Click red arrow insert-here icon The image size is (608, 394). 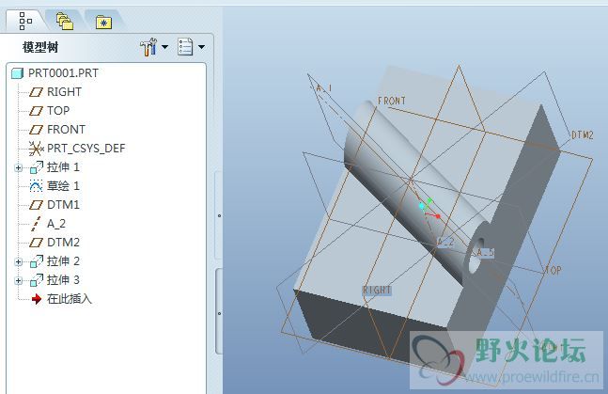pos(37,299)
